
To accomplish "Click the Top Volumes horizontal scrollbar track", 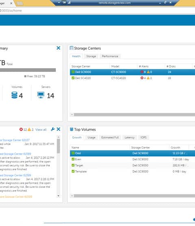I will tap(134, 196).
